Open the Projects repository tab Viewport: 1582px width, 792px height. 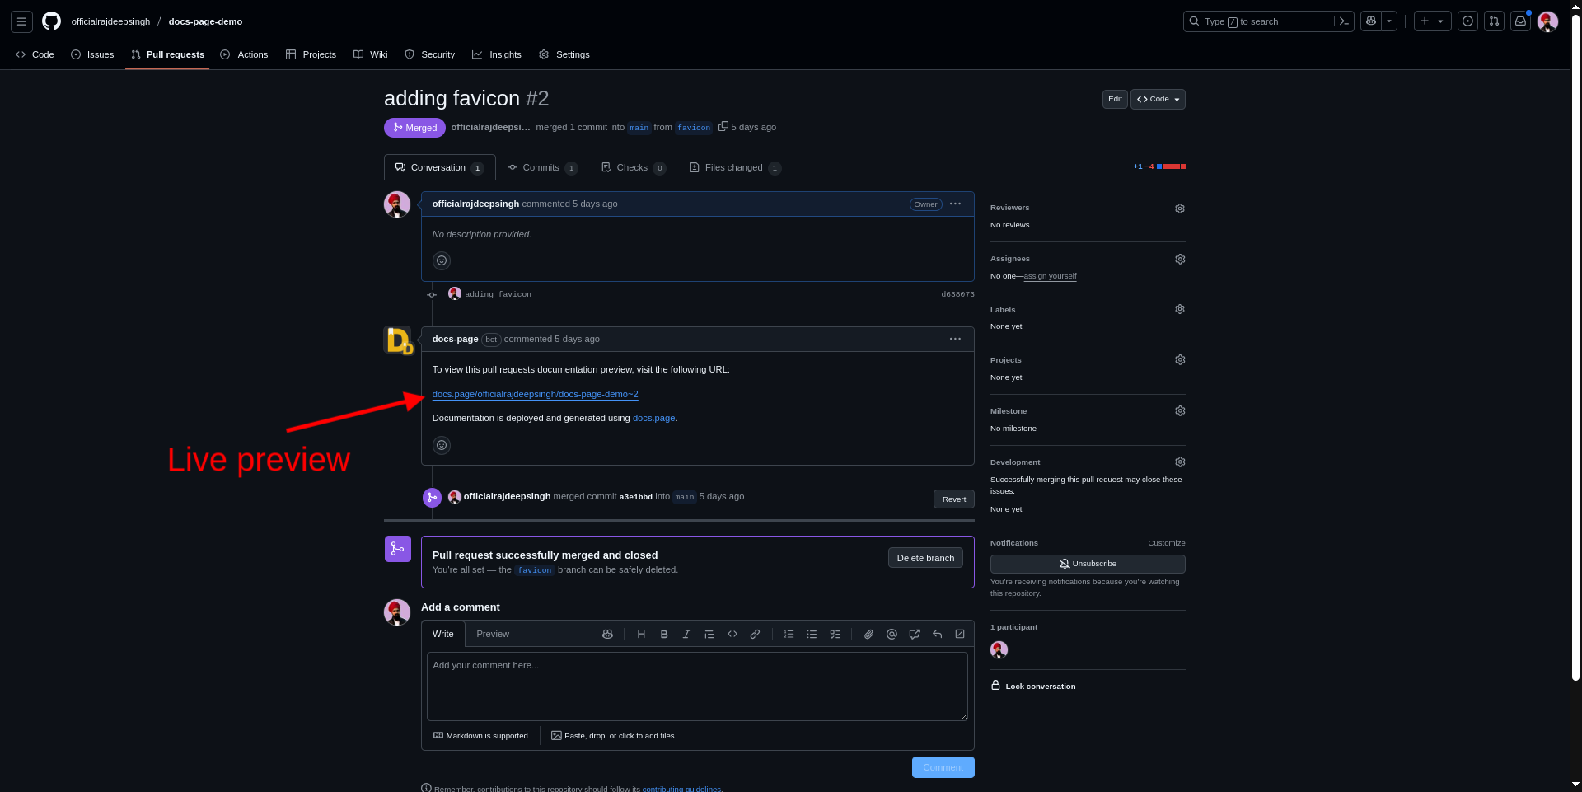(311, 54)
